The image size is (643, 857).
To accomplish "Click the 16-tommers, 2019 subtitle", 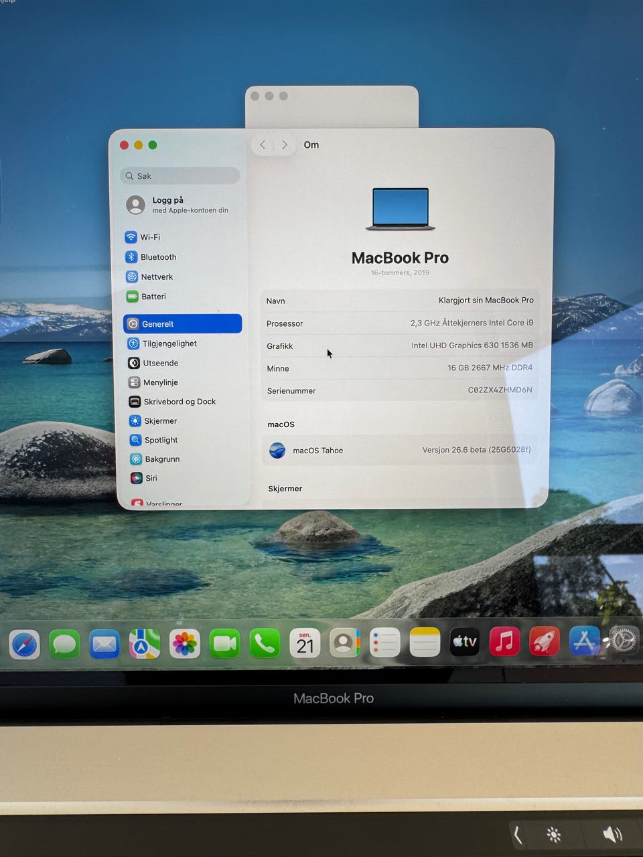I will 401,272.
